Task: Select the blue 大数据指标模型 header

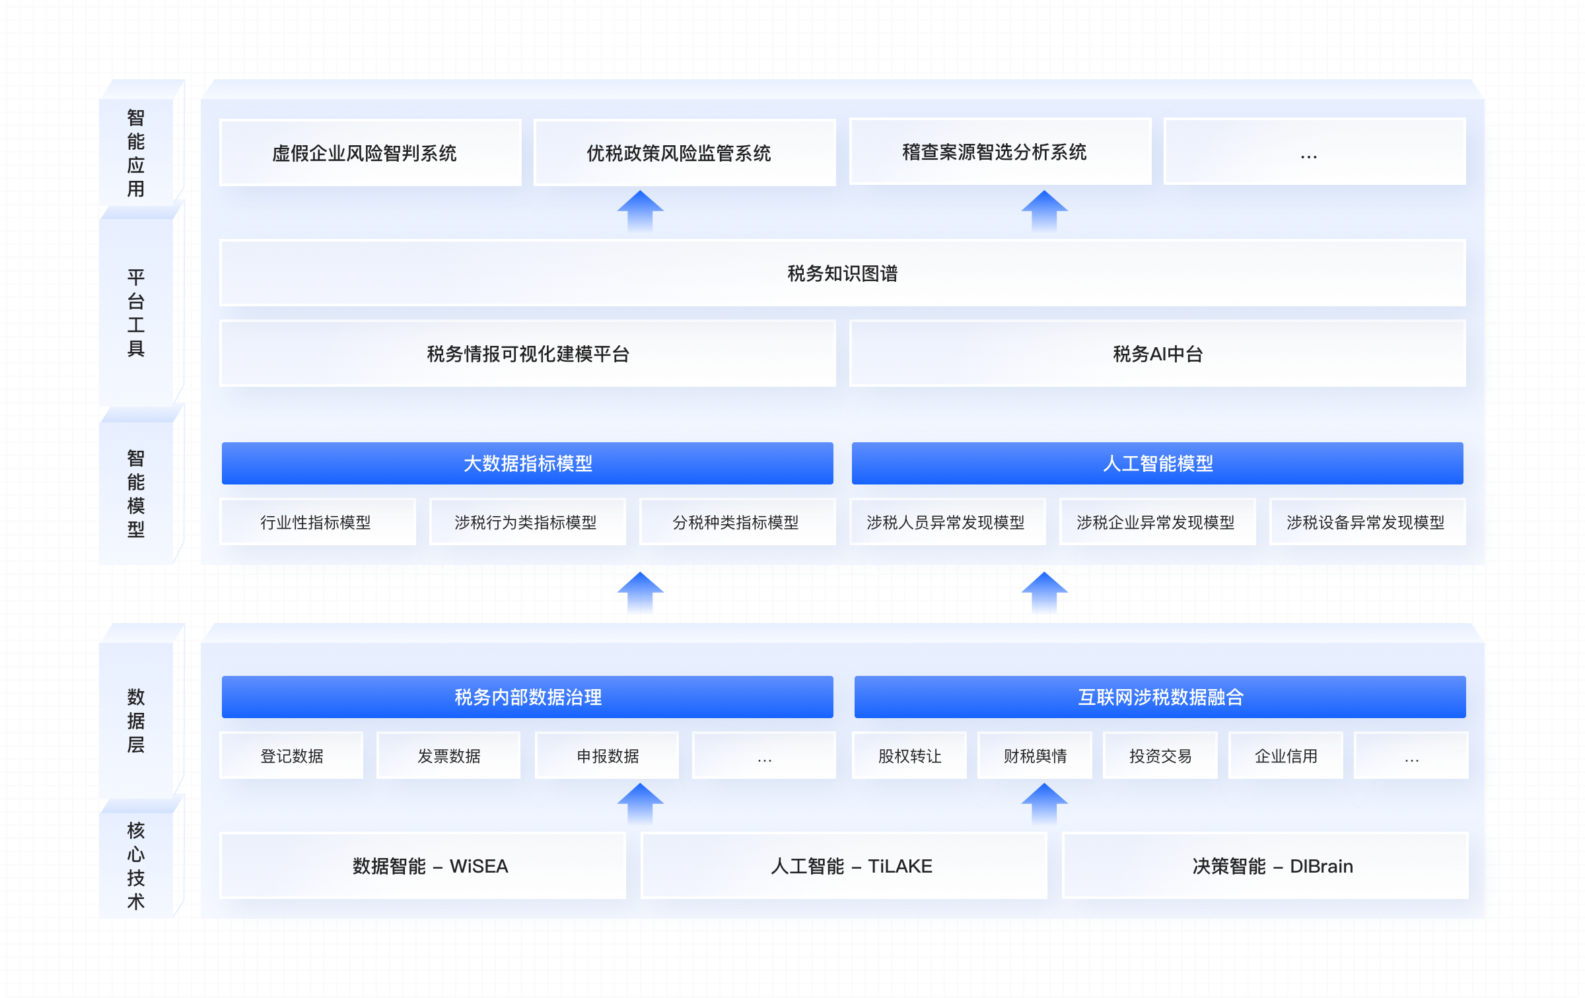Action: tap(528, 463)
